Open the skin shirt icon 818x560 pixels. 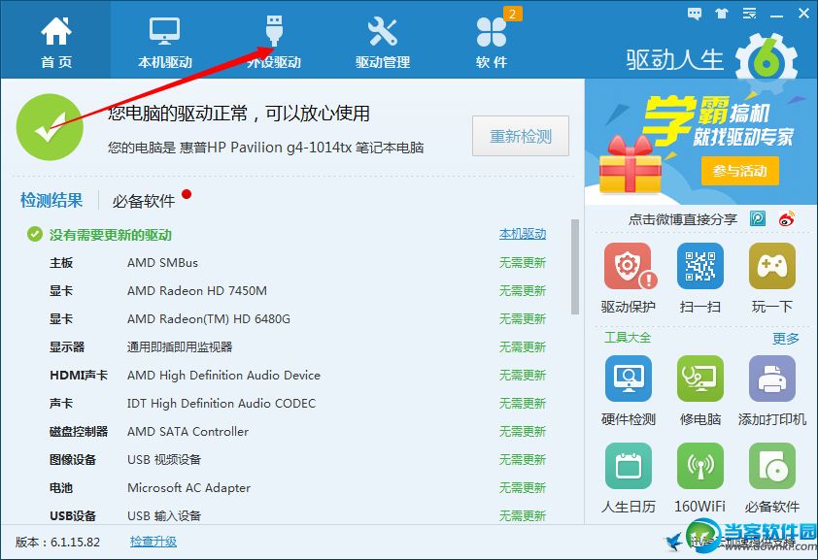722,14
